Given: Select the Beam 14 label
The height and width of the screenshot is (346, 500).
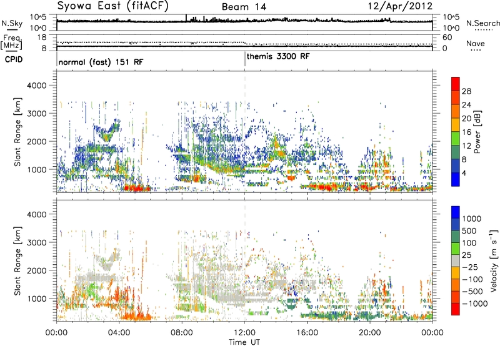Looking at the screenshot, I should (244, 7).
